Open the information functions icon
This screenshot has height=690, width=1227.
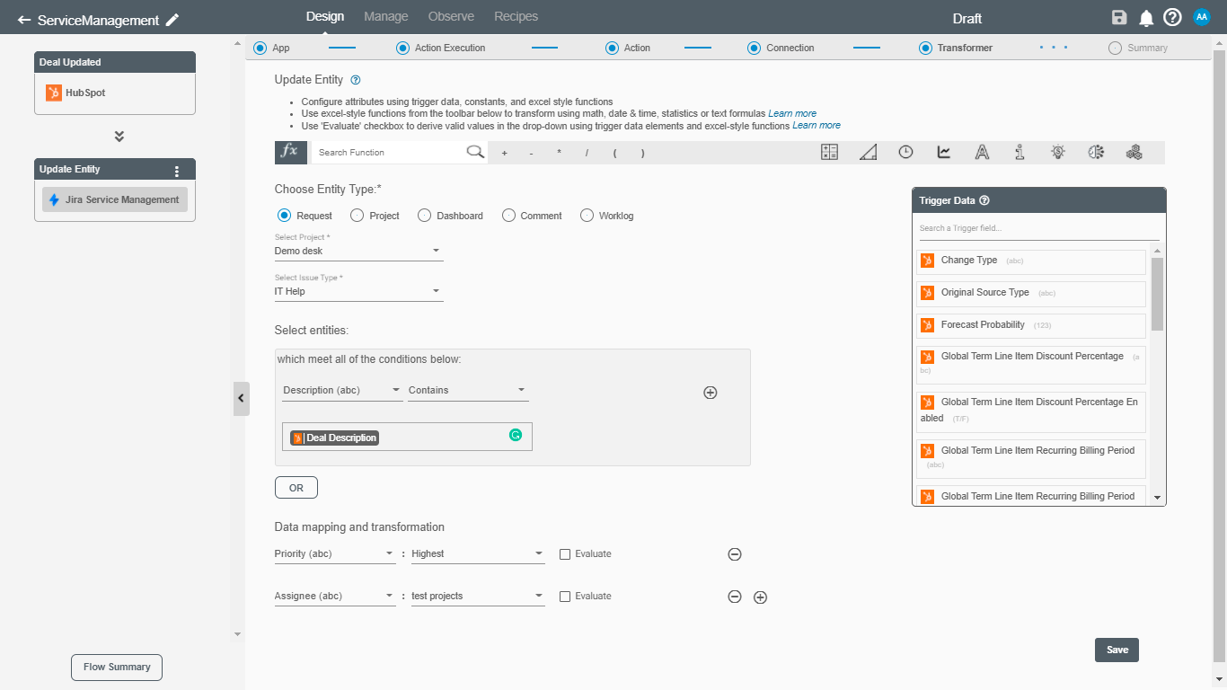click(x=1020, y=152)
